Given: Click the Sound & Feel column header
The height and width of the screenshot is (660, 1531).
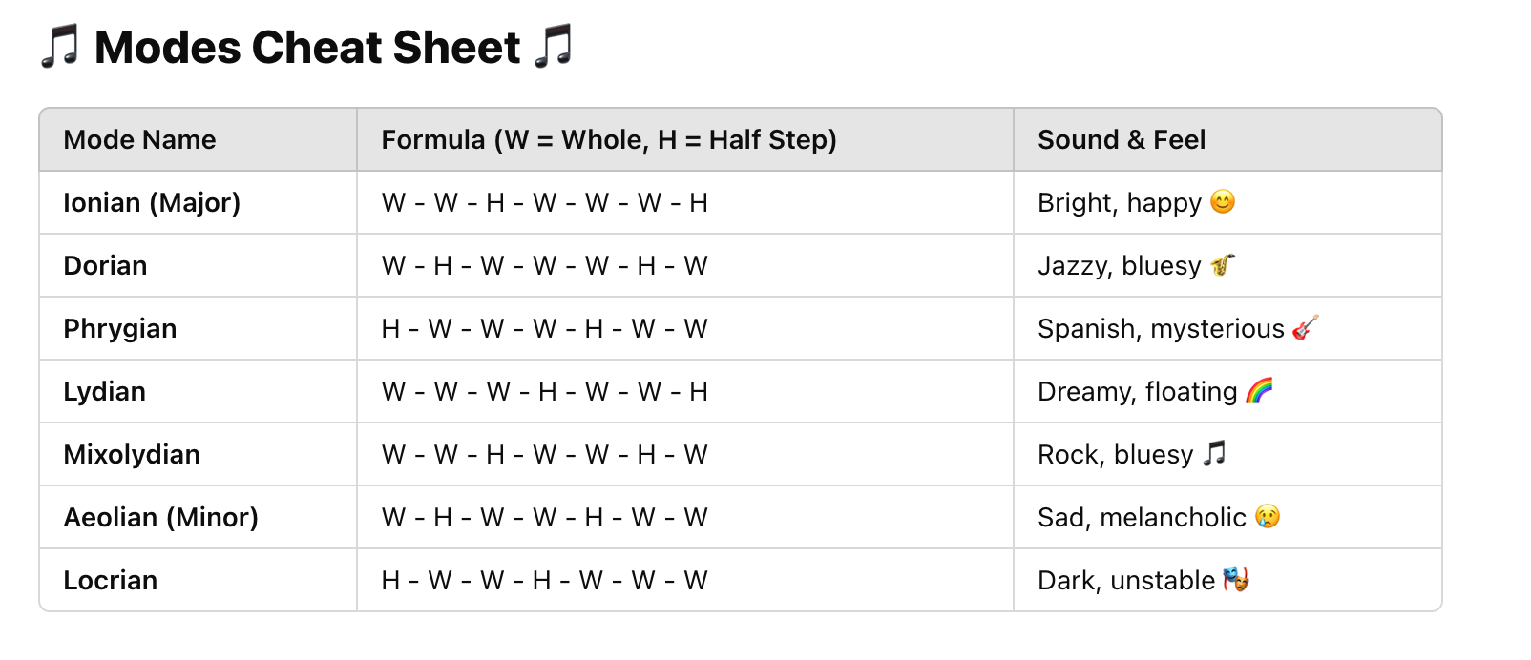Looking at the screenshot, I should point(1122,140).
